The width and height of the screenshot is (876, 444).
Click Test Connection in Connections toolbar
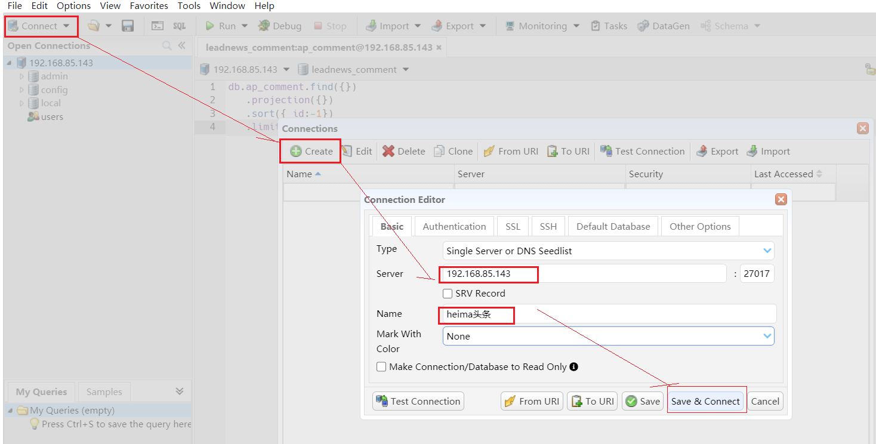pos(643,152)
